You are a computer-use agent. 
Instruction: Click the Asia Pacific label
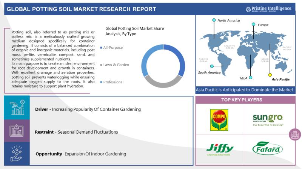tap(280, 79)
